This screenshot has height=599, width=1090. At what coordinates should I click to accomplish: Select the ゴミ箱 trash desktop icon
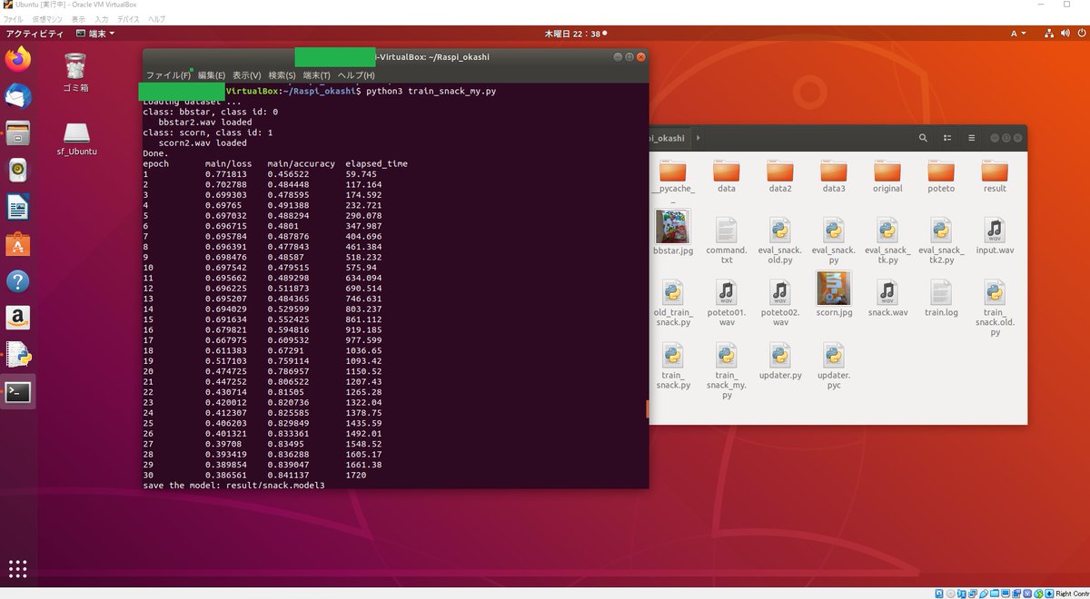tap(76, 73)
